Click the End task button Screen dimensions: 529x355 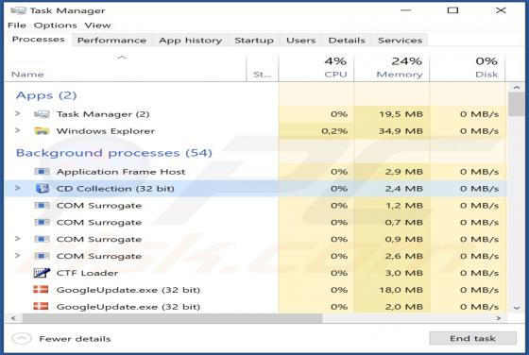472,338
